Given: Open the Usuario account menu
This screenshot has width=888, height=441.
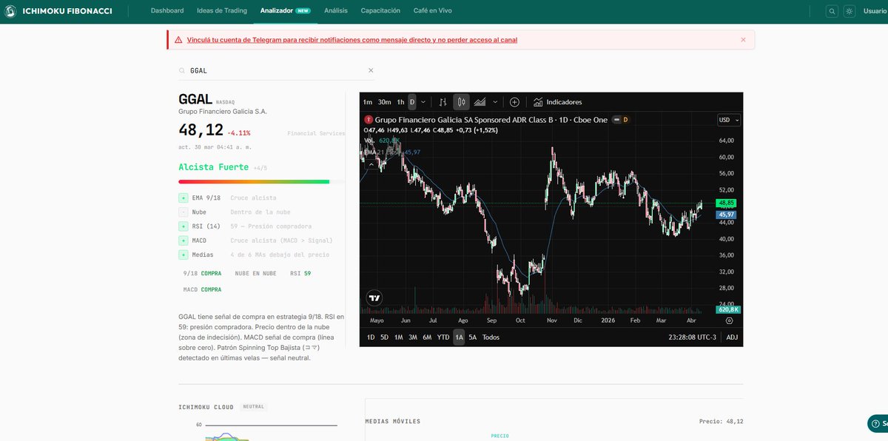Looking at the screenshot, I should click(x=875, y=11).
